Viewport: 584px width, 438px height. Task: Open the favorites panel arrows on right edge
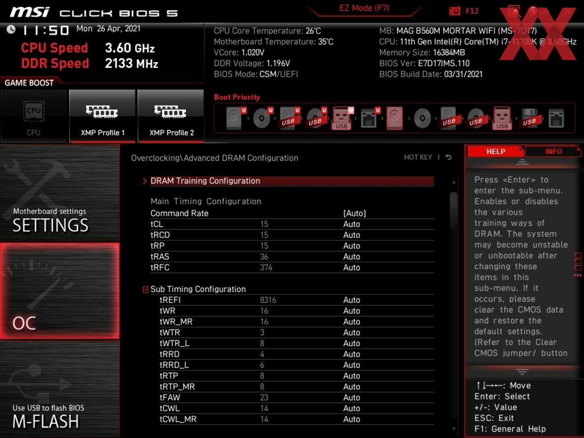[x=578, y=275]
